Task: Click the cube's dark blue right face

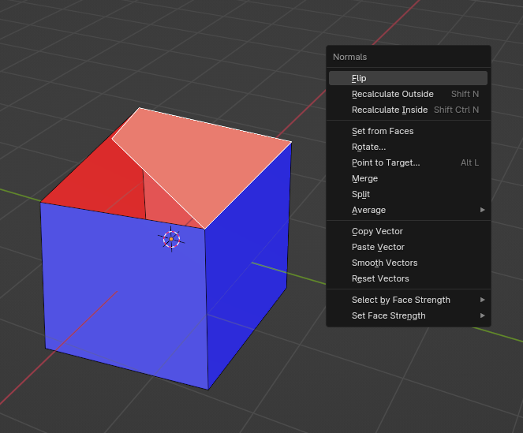Action: click(247, 267)
